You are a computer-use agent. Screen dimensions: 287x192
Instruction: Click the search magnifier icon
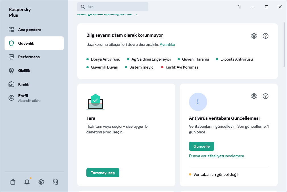pyautogui.click(x=83, y=7)
